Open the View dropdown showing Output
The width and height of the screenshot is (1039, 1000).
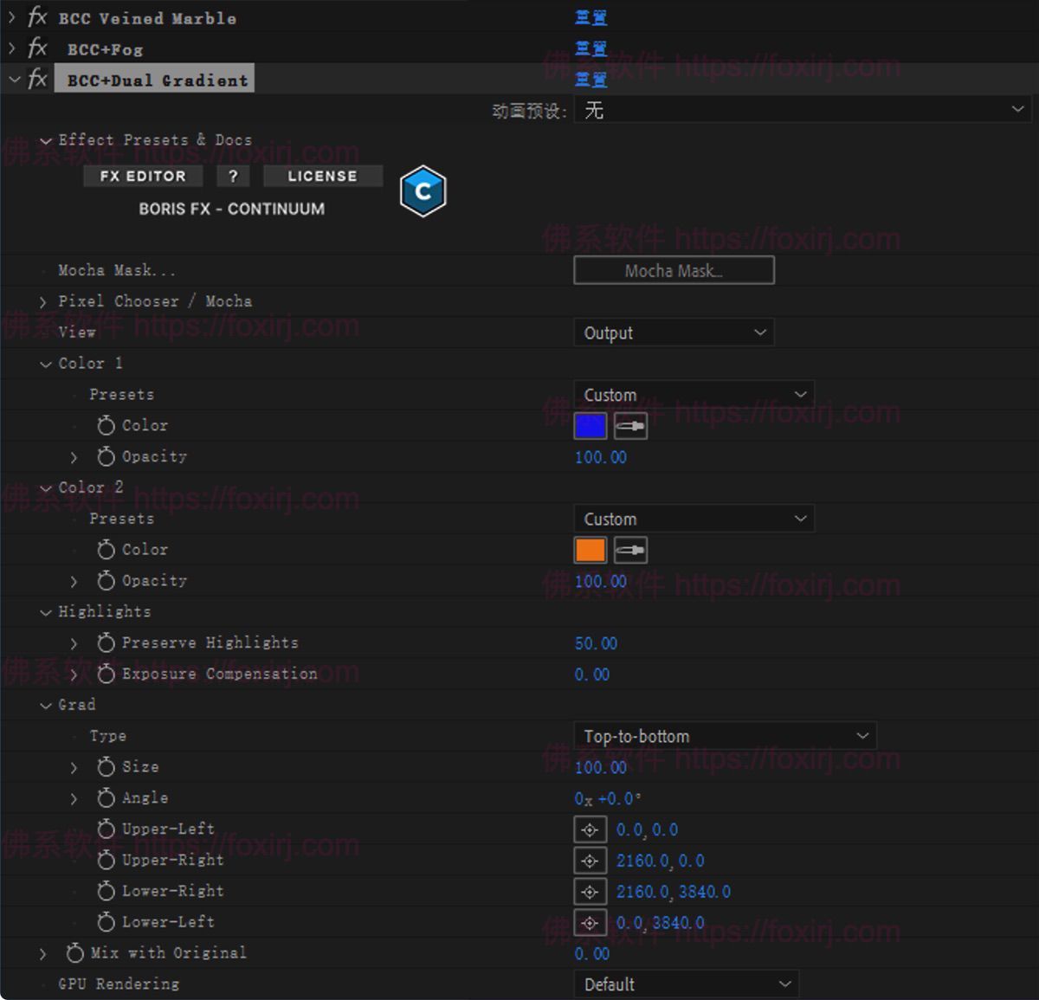[x=674, y=332]
